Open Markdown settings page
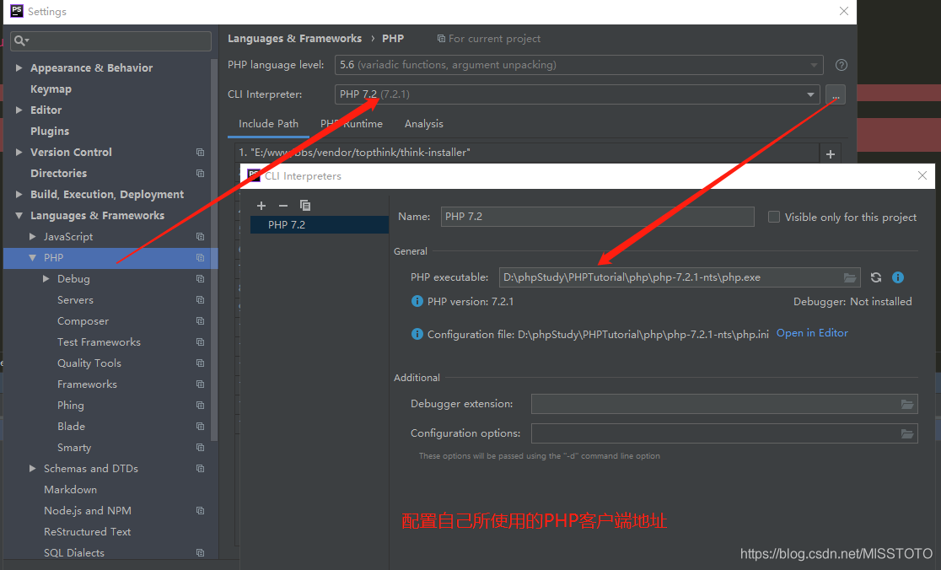The width and height of the screenshot is (941, 570). (x=70, y=490)
